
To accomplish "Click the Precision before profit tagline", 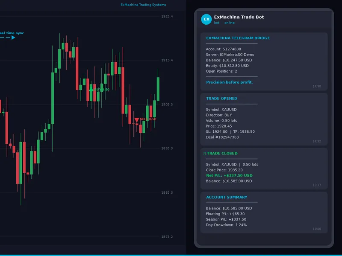I will click(x=230, y=82).
